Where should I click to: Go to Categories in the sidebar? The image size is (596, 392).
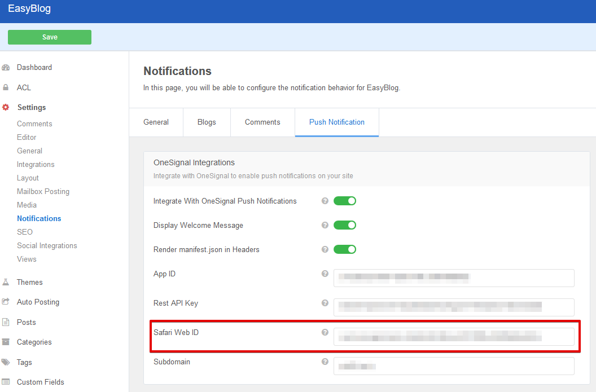click(x=34, y=342)
